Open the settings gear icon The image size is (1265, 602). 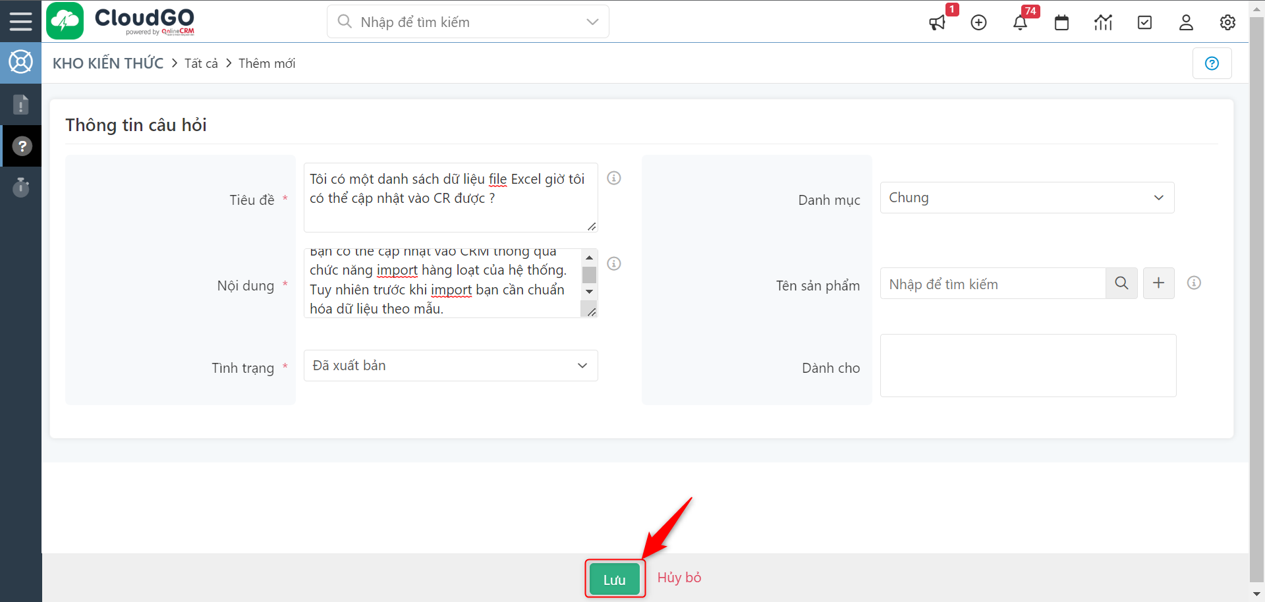click(1227, 22)
